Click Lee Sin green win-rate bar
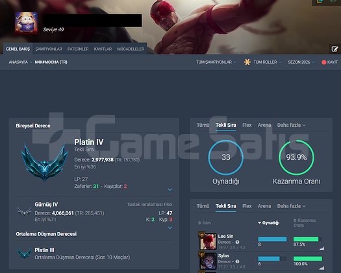The width and height of the screenshot is (341, 273). (306, 239)
